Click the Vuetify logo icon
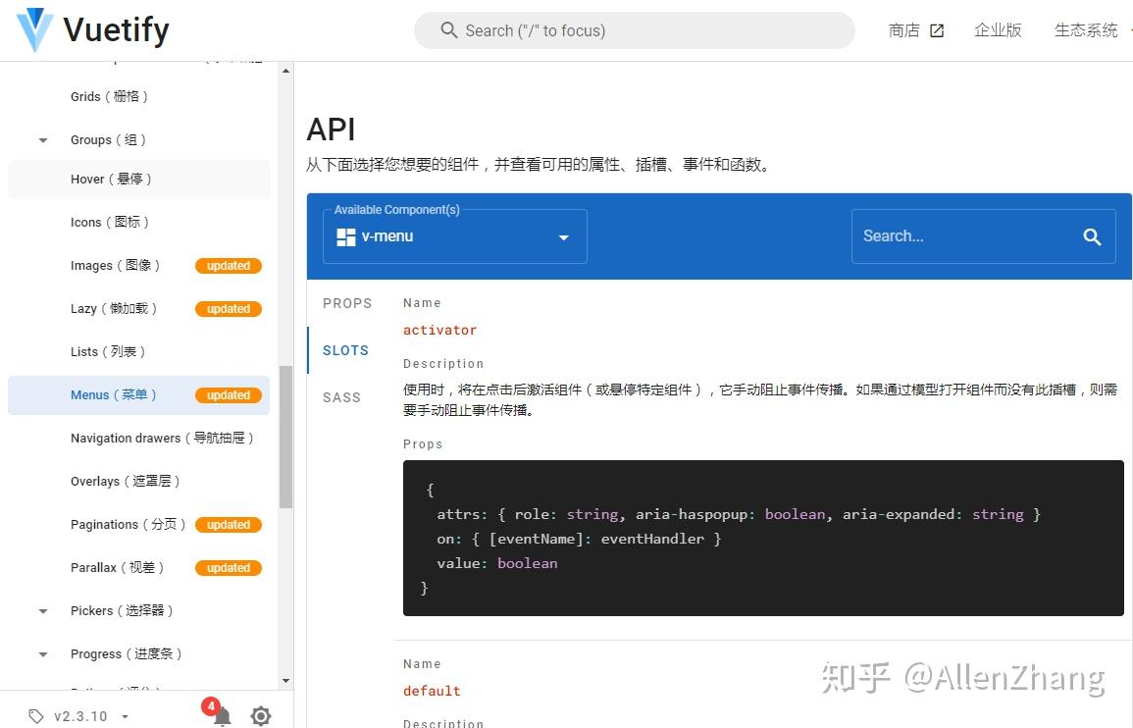This screenshot has width=1133, height=728. point(32,29)
